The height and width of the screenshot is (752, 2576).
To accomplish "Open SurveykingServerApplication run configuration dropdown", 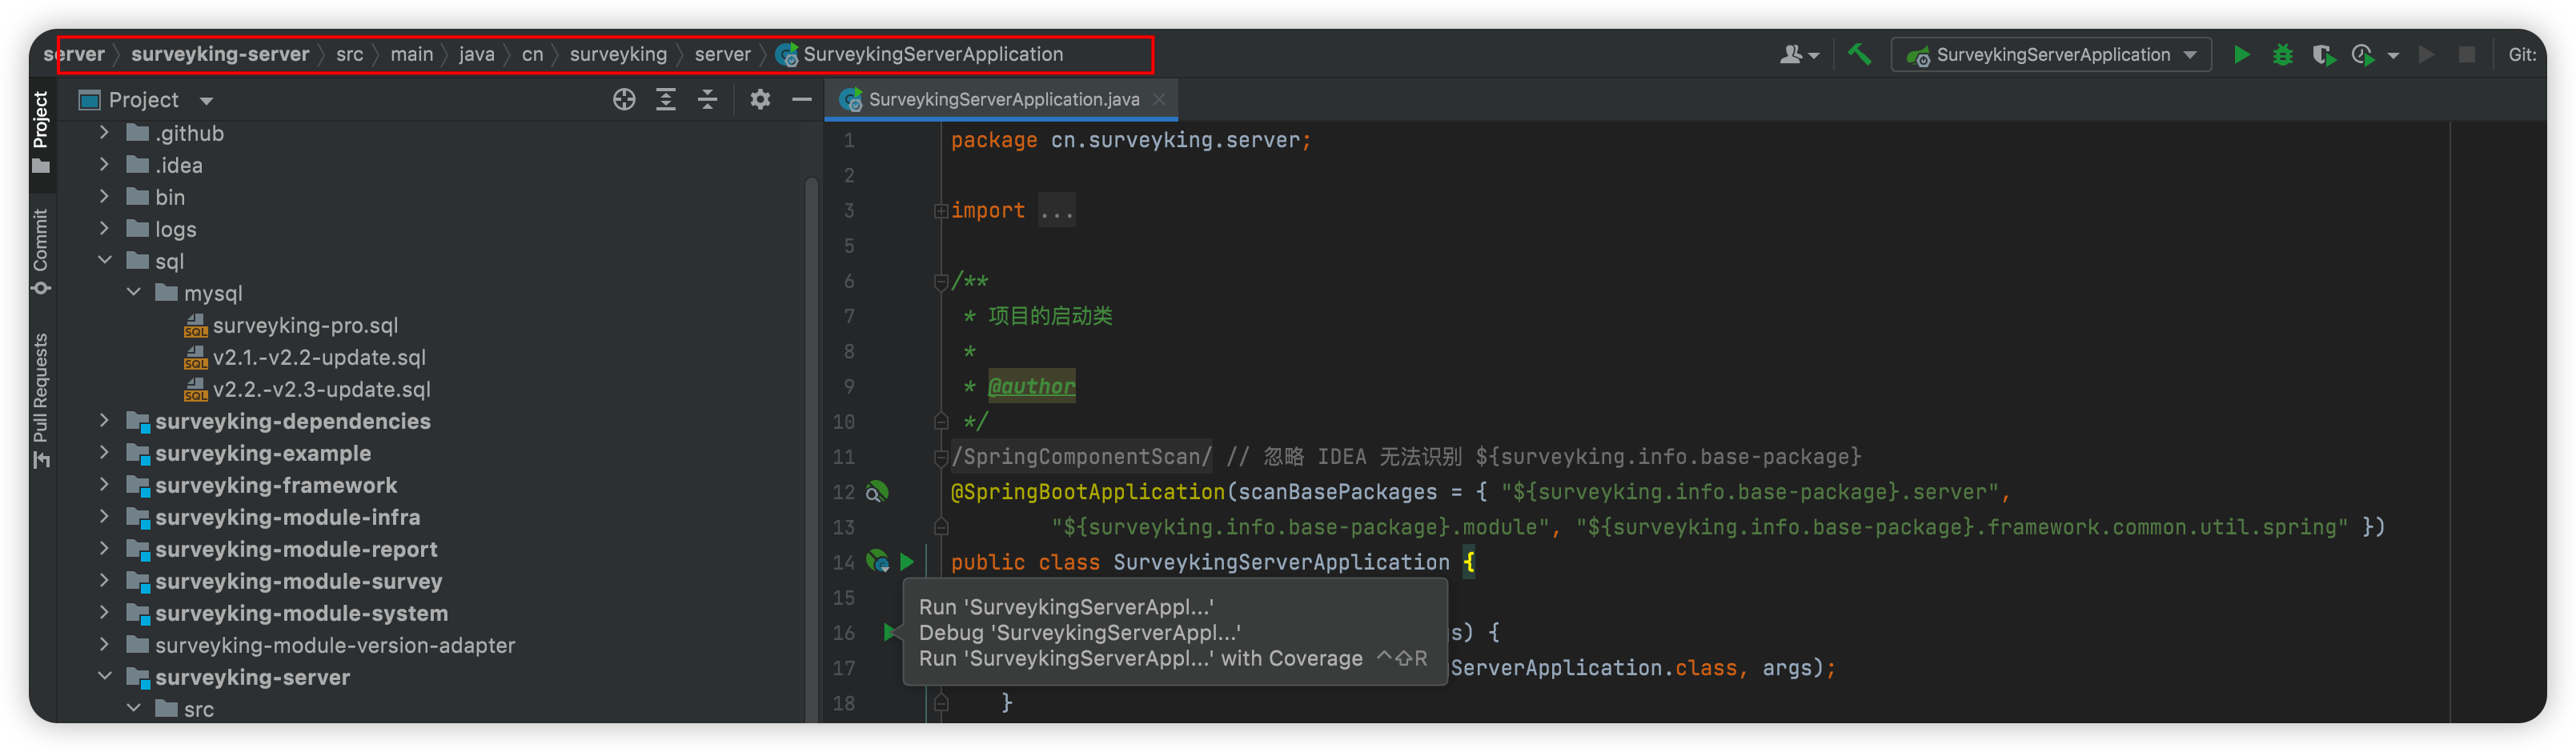I will 2051,55.
